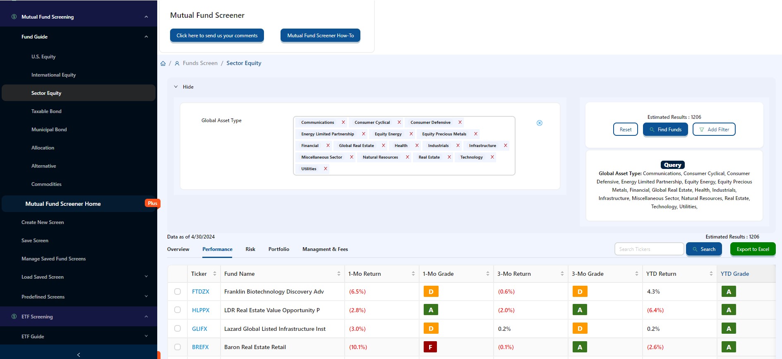Open the GLIFX ticker link
Image resolution: width=782 pixels, height=359 pixels.
point(199,329)
